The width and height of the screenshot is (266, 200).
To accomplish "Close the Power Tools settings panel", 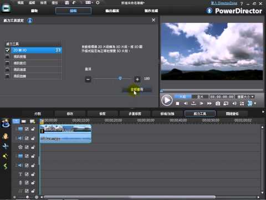I will (154, 20).
